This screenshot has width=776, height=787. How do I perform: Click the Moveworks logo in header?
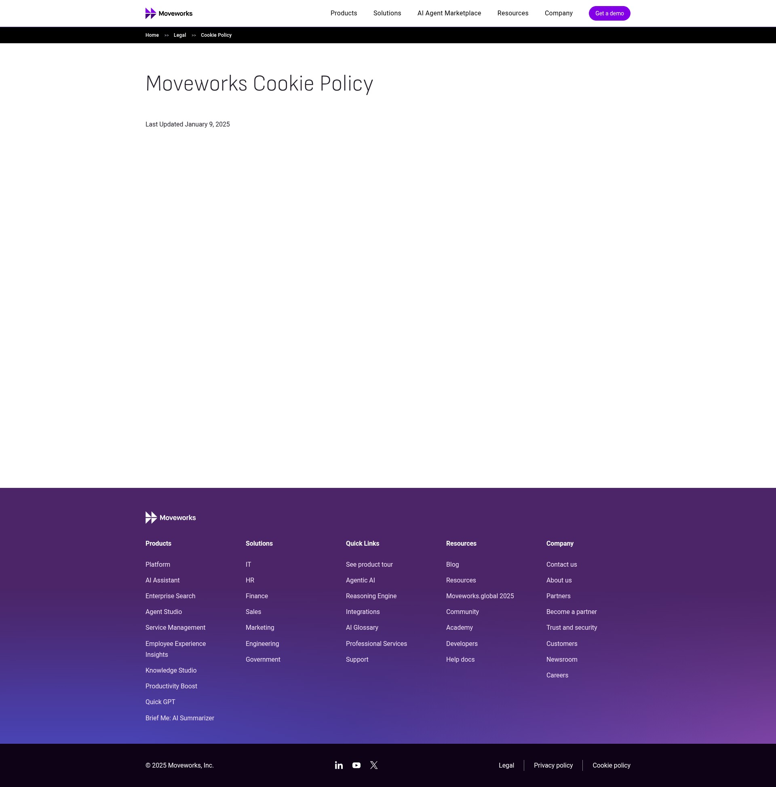pos(169,13)
